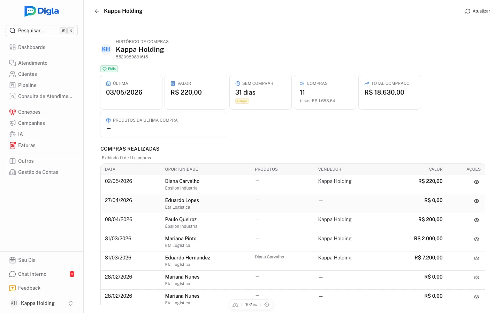Click the red Chat Interno unread badge
Image resolution: width=502 pixels, height=313 pixels.
pos(72,274)
